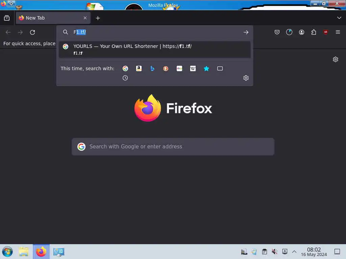Image resolution: width=346 pixels, height=259 pixels.
Task: Open the Start menu orb
Action: point(7,252)
